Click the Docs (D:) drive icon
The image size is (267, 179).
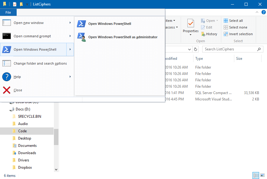pyautogui.click(x=12, y=109)
